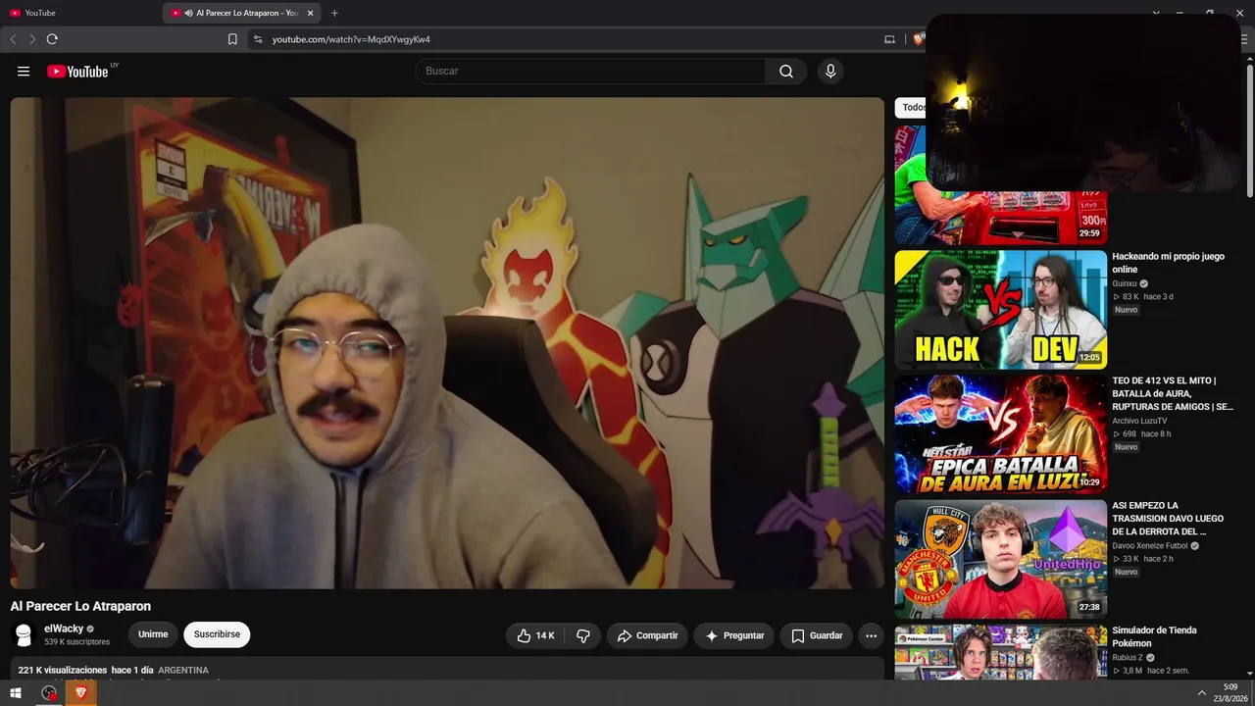Open 'Simulador de Tienda Pokémon' title
The image size is (1255, 706).
1154,636
